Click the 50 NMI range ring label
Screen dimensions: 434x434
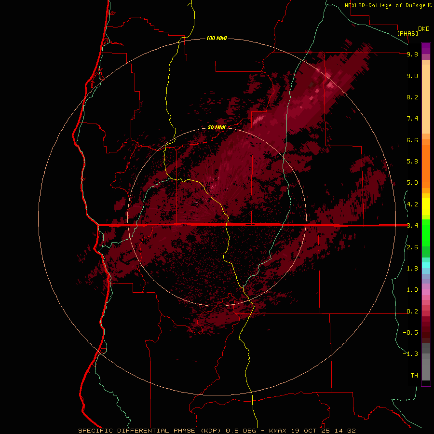217,127
